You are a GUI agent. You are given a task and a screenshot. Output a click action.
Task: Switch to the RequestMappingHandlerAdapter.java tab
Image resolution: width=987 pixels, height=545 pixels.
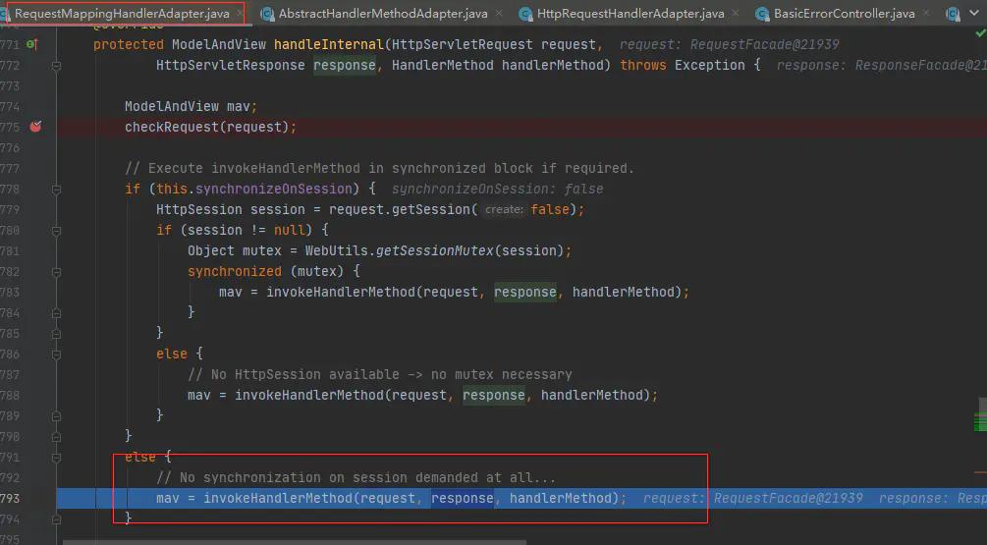point(122,14)
